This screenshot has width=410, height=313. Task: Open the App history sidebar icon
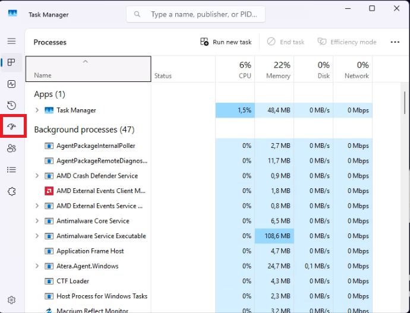pyautogui.click(x=11, y=105)
